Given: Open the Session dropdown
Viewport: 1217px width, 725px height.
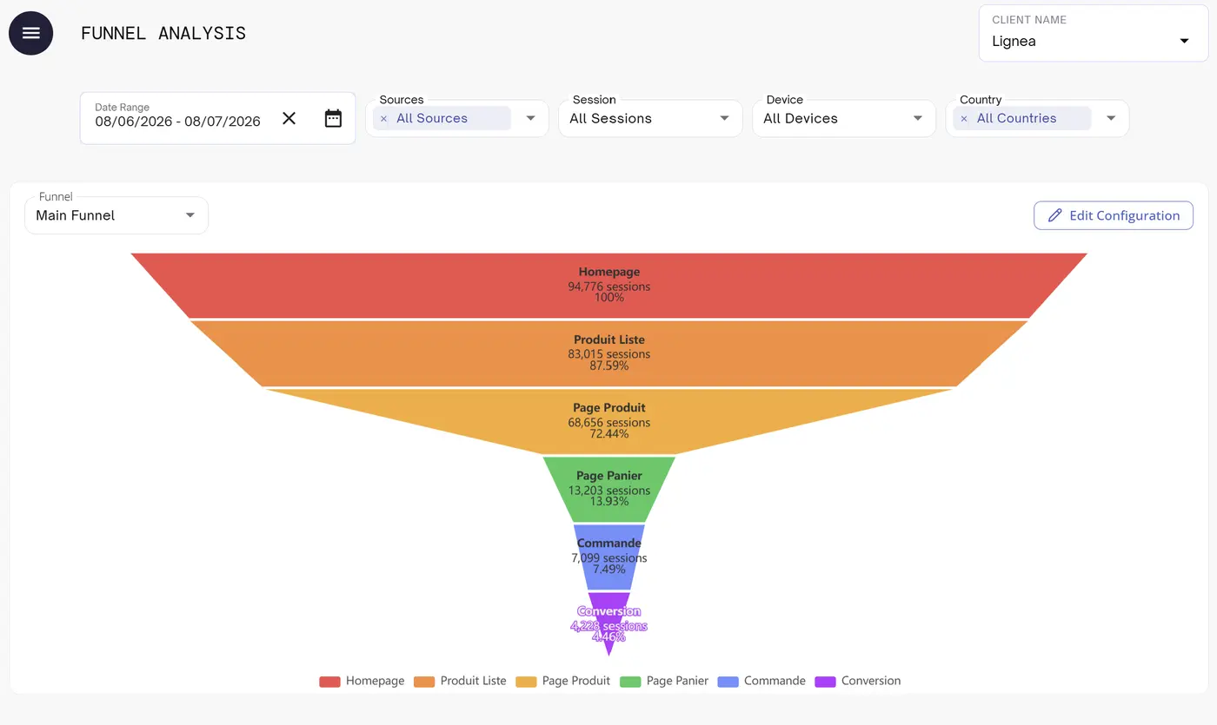Looking at the screenshot, I should tap(650, 118).
